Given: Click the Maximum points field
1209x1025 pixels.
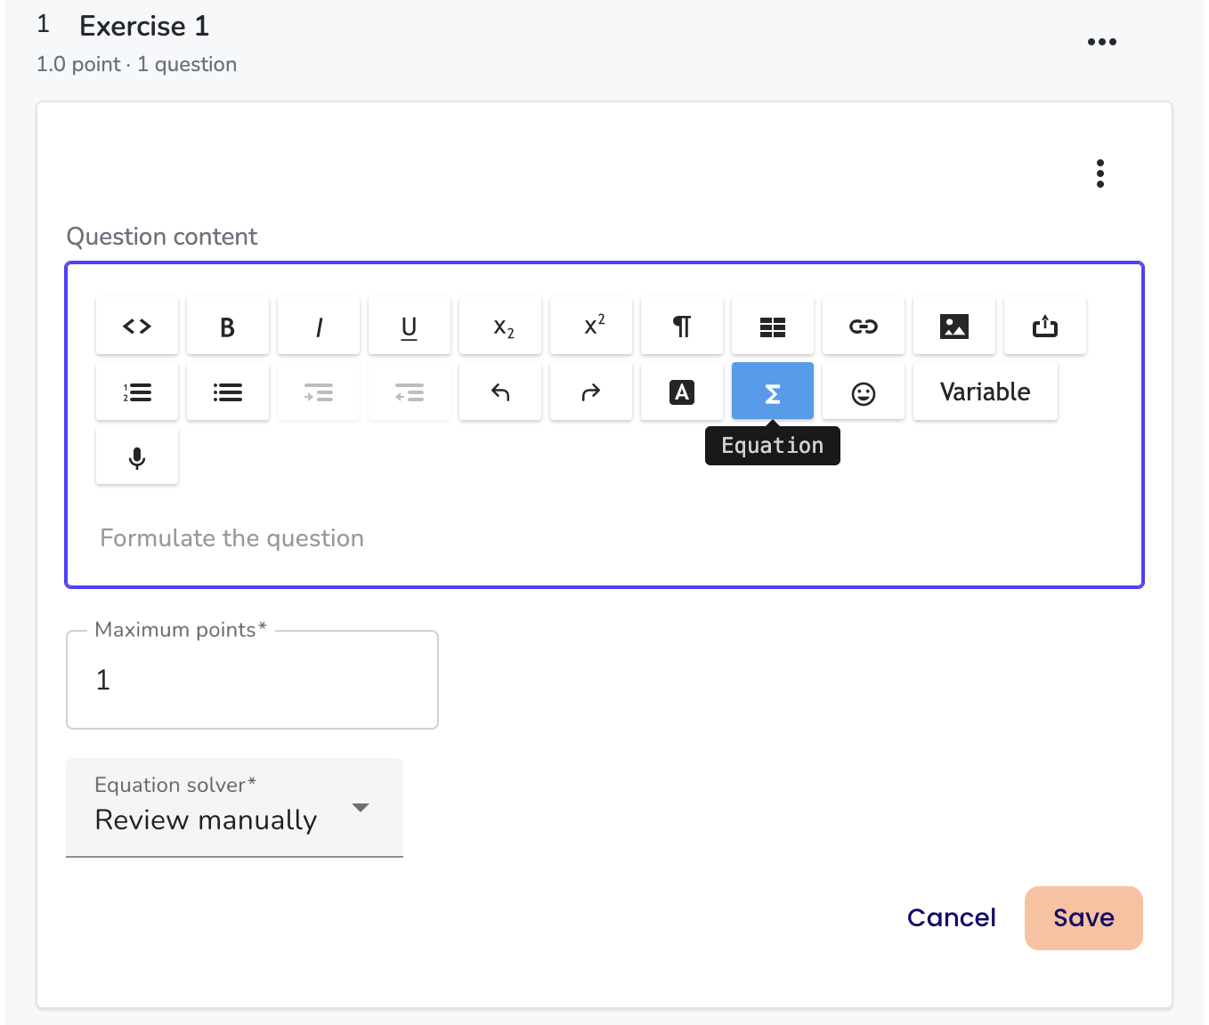Looking at the screenshot, I should (252, 680).
